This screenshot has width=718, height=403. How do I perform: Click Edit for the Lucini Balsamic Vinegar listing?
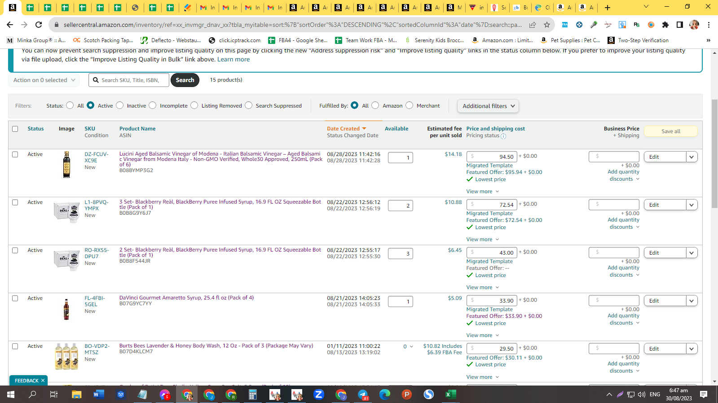pos(665,157)
